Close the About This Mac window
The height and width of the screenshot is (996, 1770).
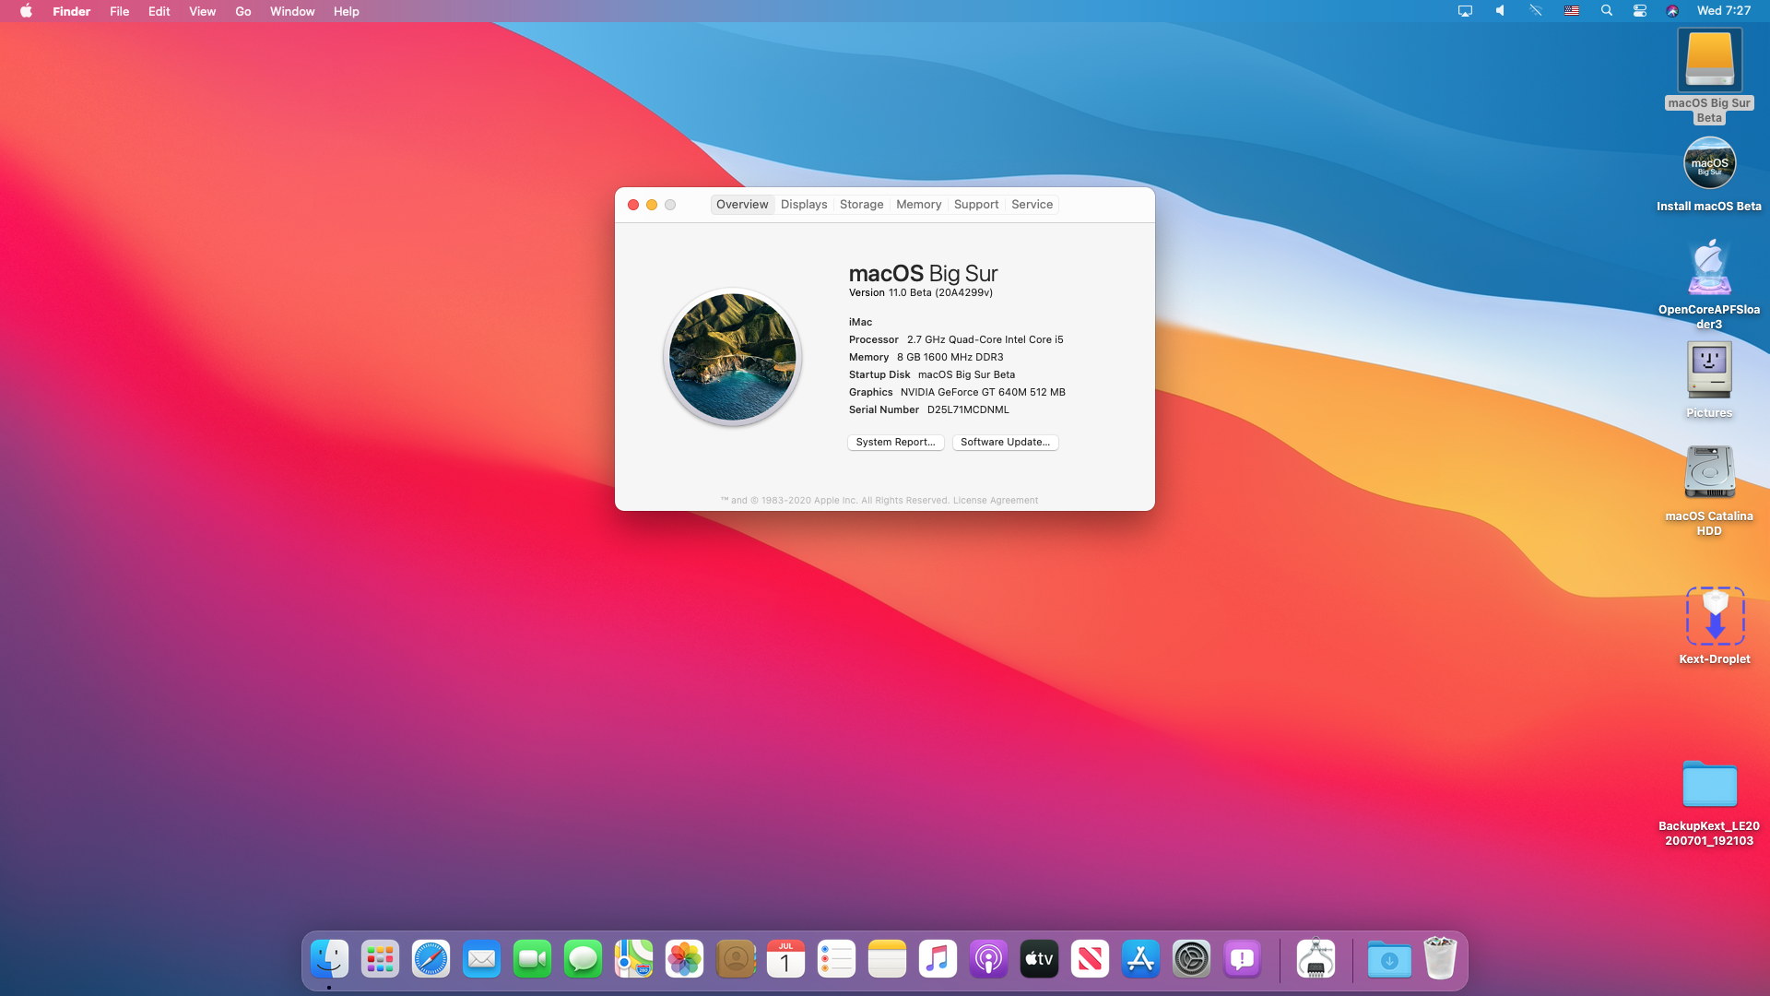633,205
